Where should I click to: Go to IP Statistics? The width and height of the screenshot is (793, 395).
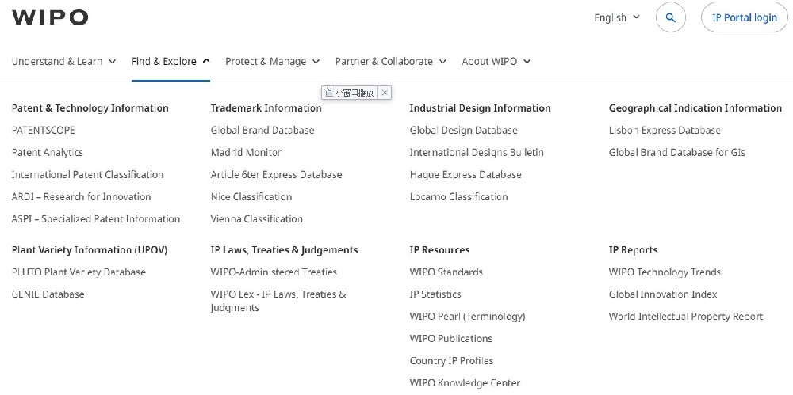435,294
